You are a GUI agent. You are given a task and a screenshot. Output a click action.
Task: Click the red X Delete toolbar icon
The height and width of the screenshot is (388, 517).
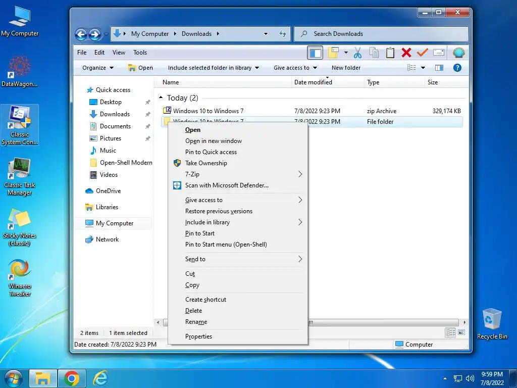click(406, 53)
